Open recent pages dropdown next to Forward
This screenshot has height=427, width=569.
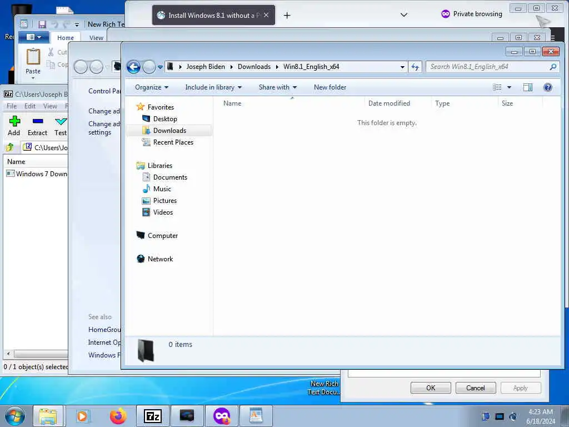[160, 67]
